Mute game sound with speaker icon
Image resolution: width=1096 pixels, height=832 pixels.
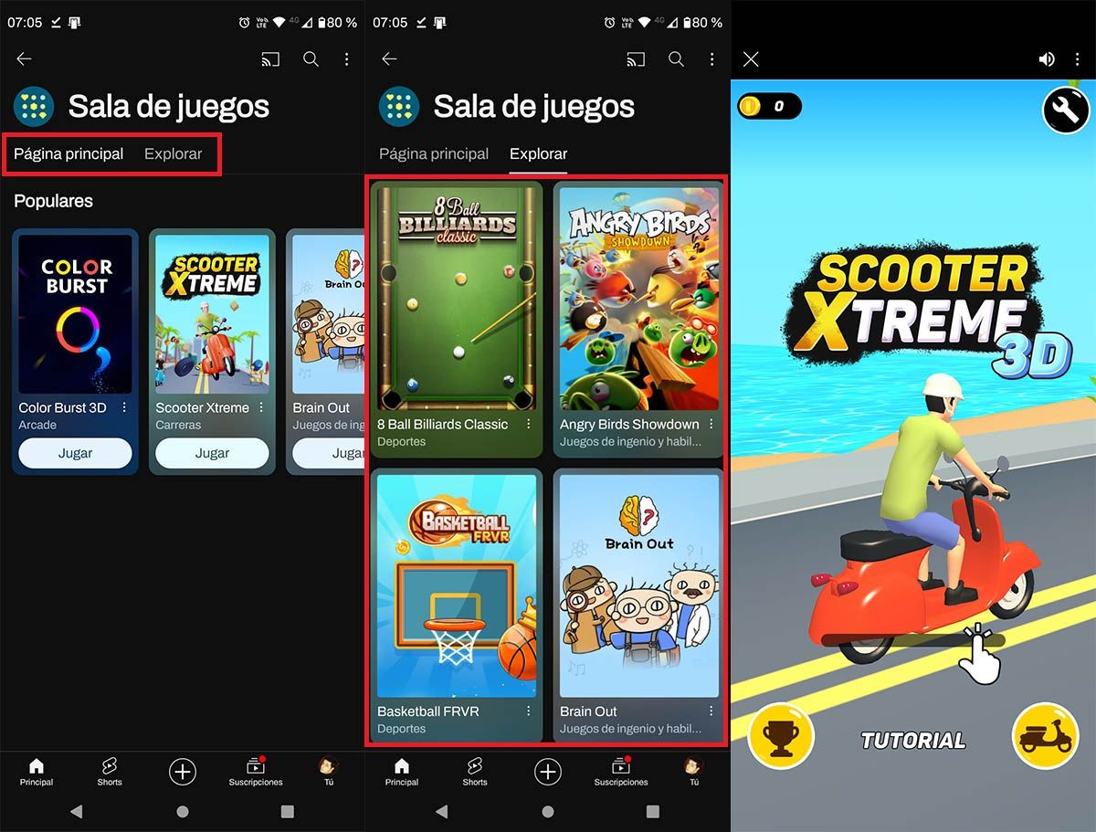[x=1047, y=59]
